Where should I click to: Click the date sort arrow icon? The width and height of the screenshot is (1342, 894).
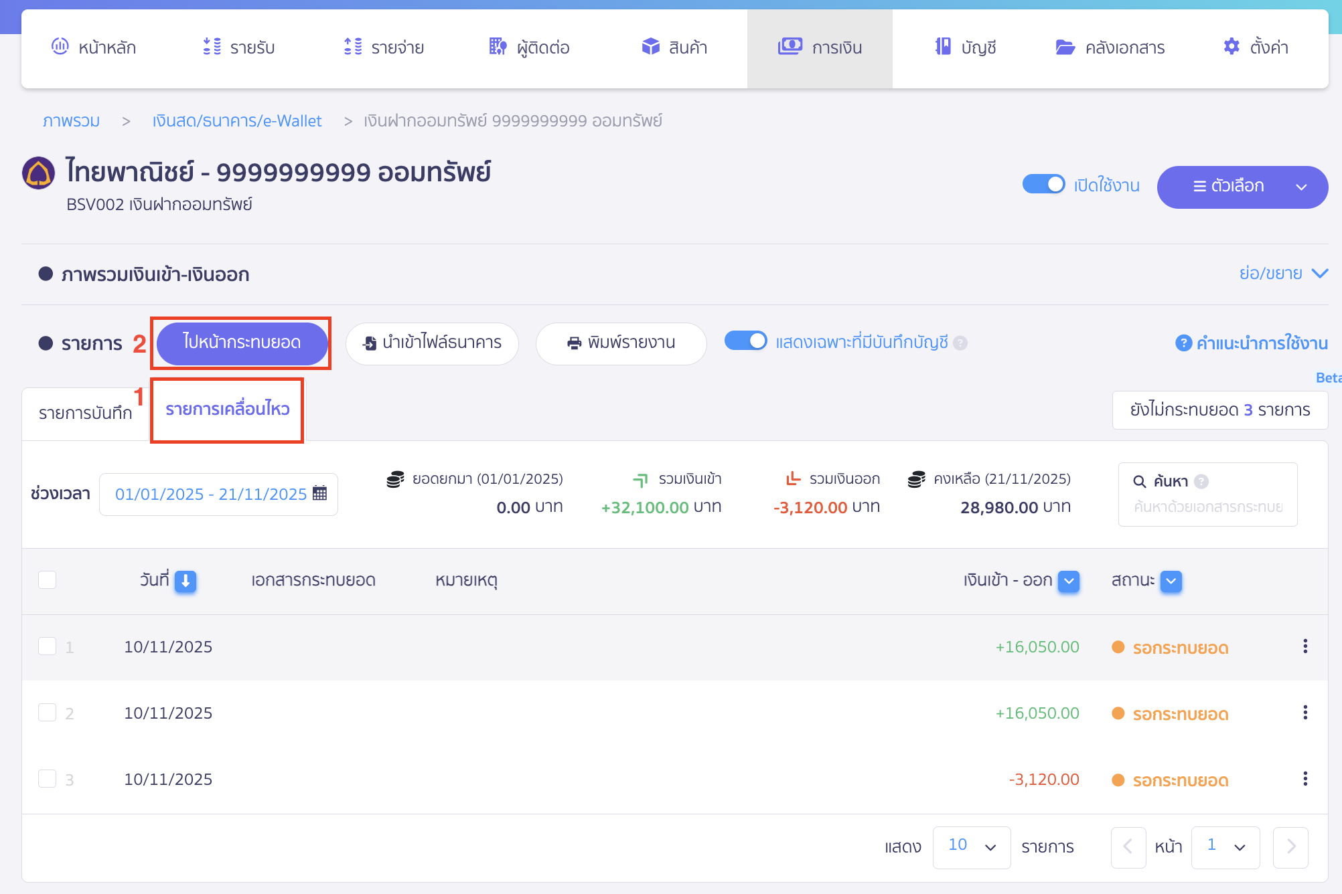pyautogui.click(x=185, y=581)
